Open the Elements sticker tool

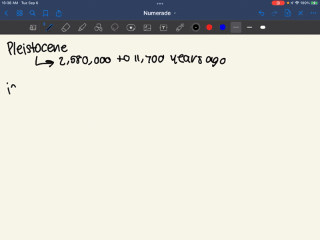[x=131, y=27]
